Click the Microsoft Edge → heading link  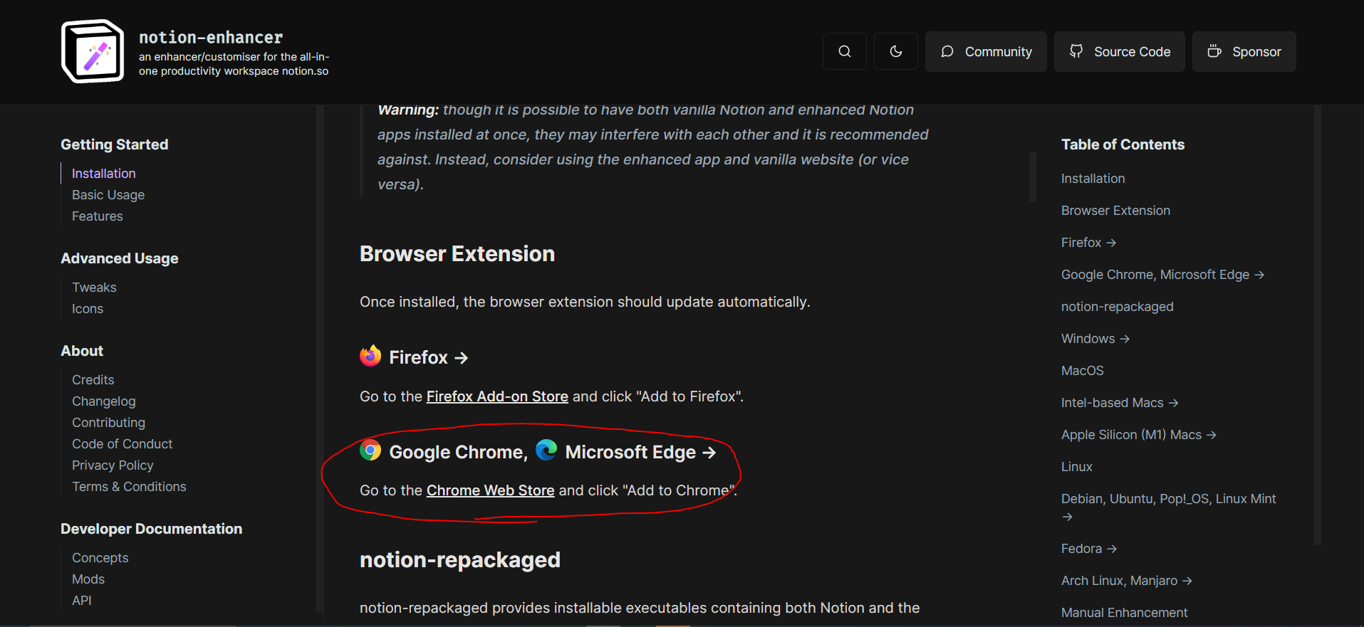(640, 452)
